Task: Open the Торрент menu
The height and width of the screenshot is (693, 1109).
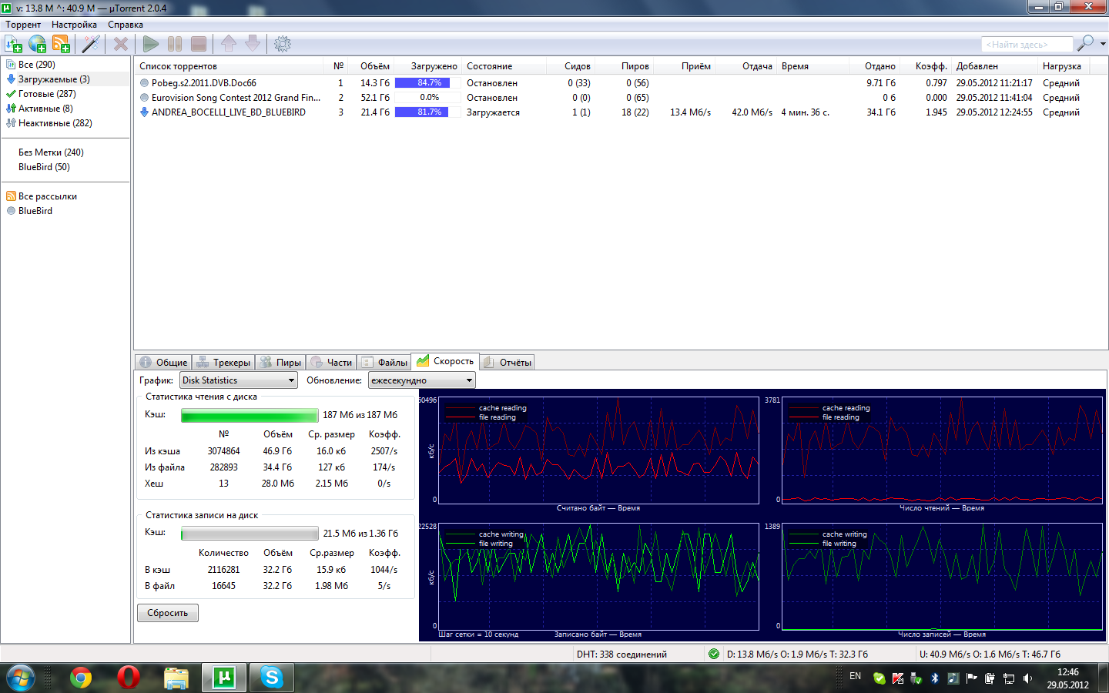Action: [x=23, y=25]
